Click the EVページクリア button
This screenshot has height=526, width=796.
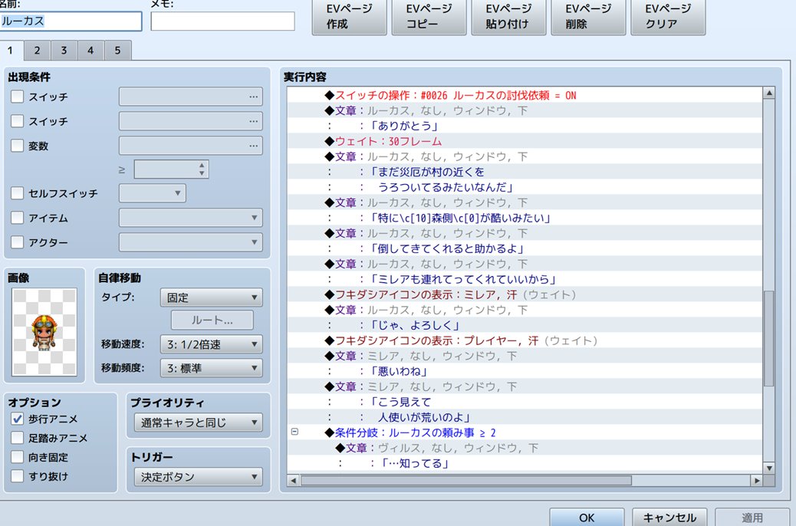(668, 16)
